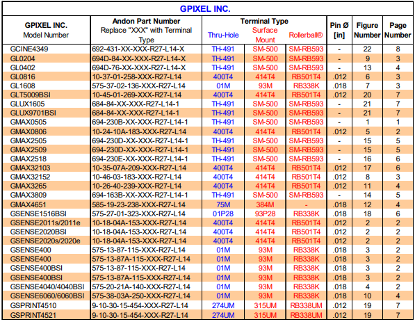Viewport: 415px width, 322px height.
Task: Select the 'Page Number' header
Action: coord(398,30)
